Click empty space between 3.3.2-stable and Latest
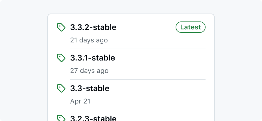262x121 pixels. [145, 27]
